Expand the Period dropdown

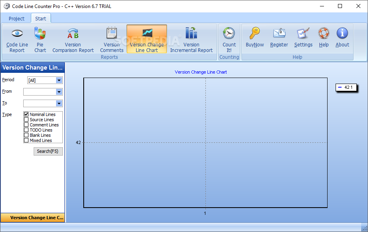click(x=59, y=80)
